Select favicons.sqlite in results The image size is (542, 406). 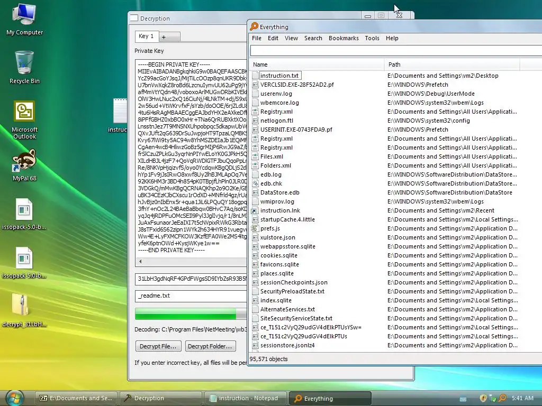pyautogui.click(x=279, y=264)
